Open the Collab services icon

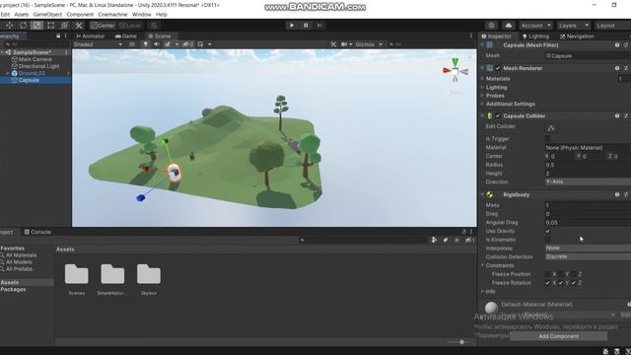click(491, 26)
